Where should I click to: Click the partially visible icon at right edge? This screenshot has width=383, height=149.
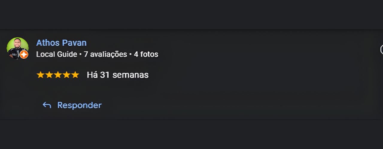click(382, 50)
